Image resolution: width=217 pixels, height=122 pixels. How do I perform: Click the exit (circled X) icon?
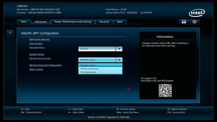(194, 22)
